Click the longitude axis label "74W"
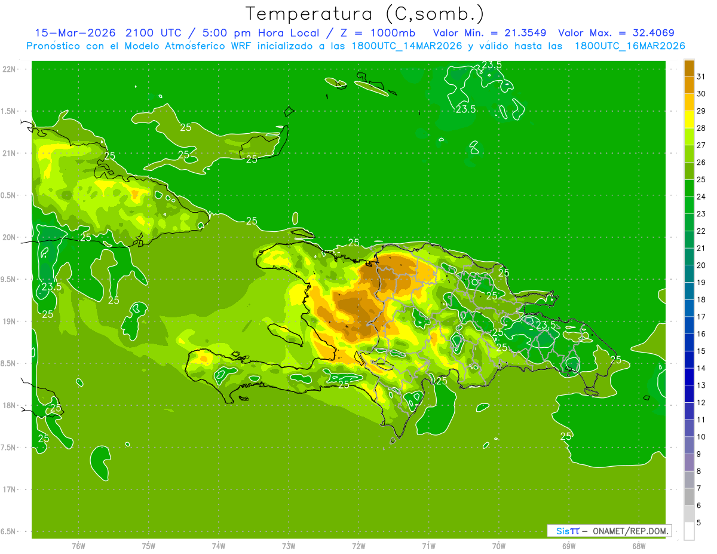The width and height of the screenshot is (717, 554). (x=219, y=546)
